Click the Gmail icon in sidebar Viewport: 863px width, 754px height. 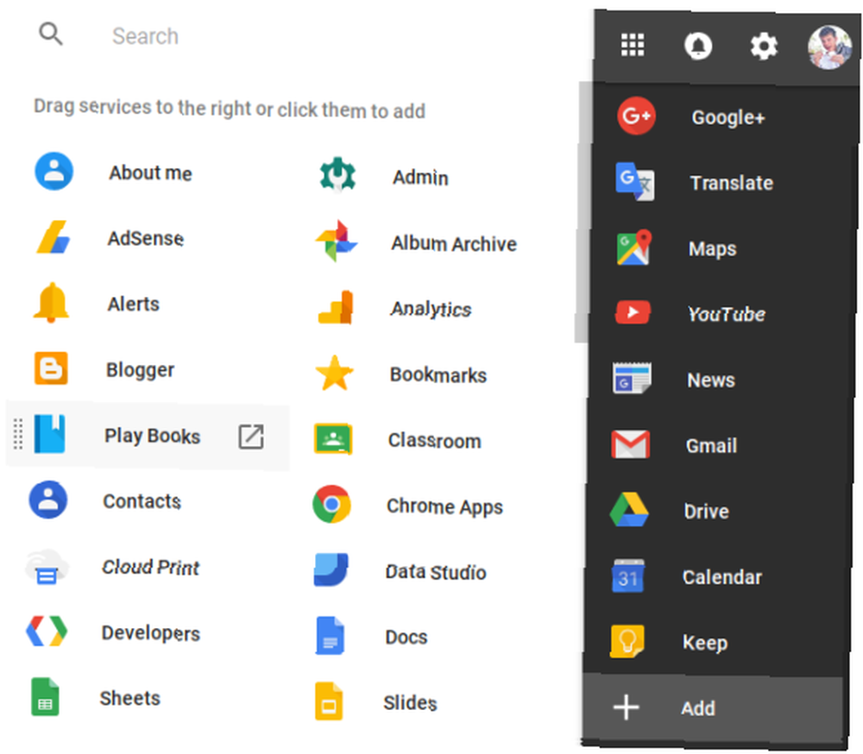click(631, 444)
